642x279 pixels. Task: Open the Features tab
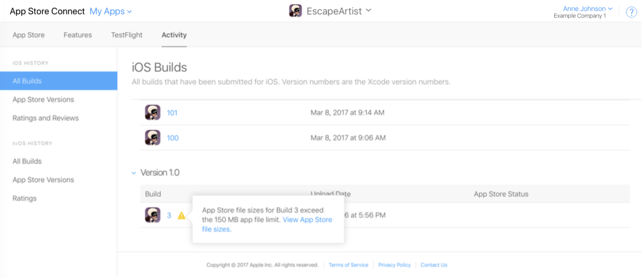[x=77, y=35]
